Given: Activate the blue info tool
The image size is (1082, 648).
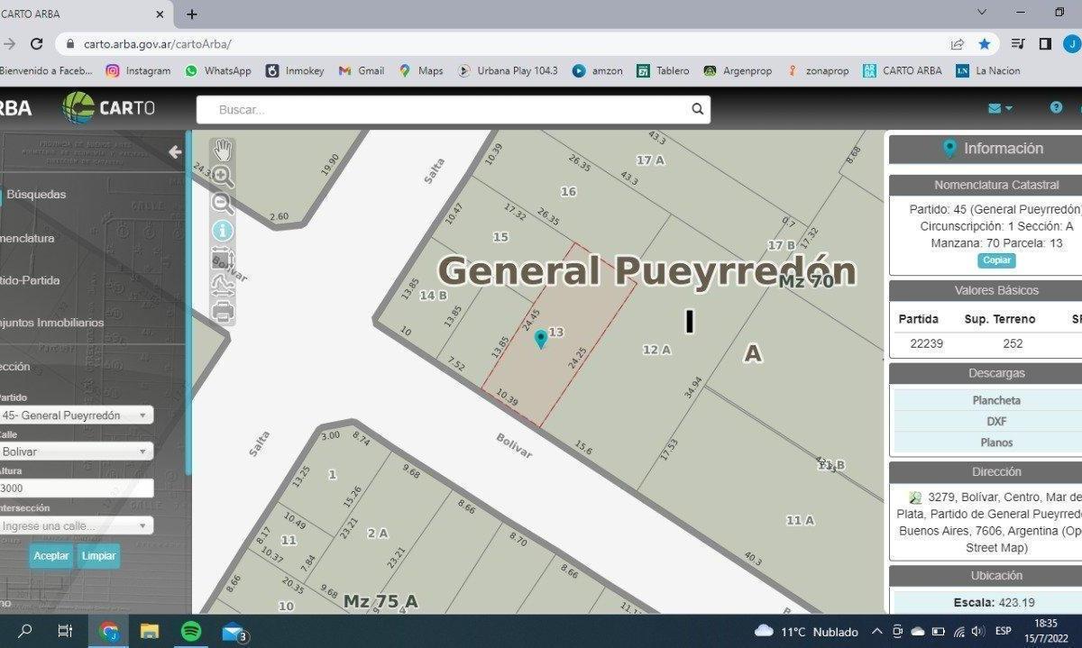Looking at the screenshot, I should pos(223,232).
